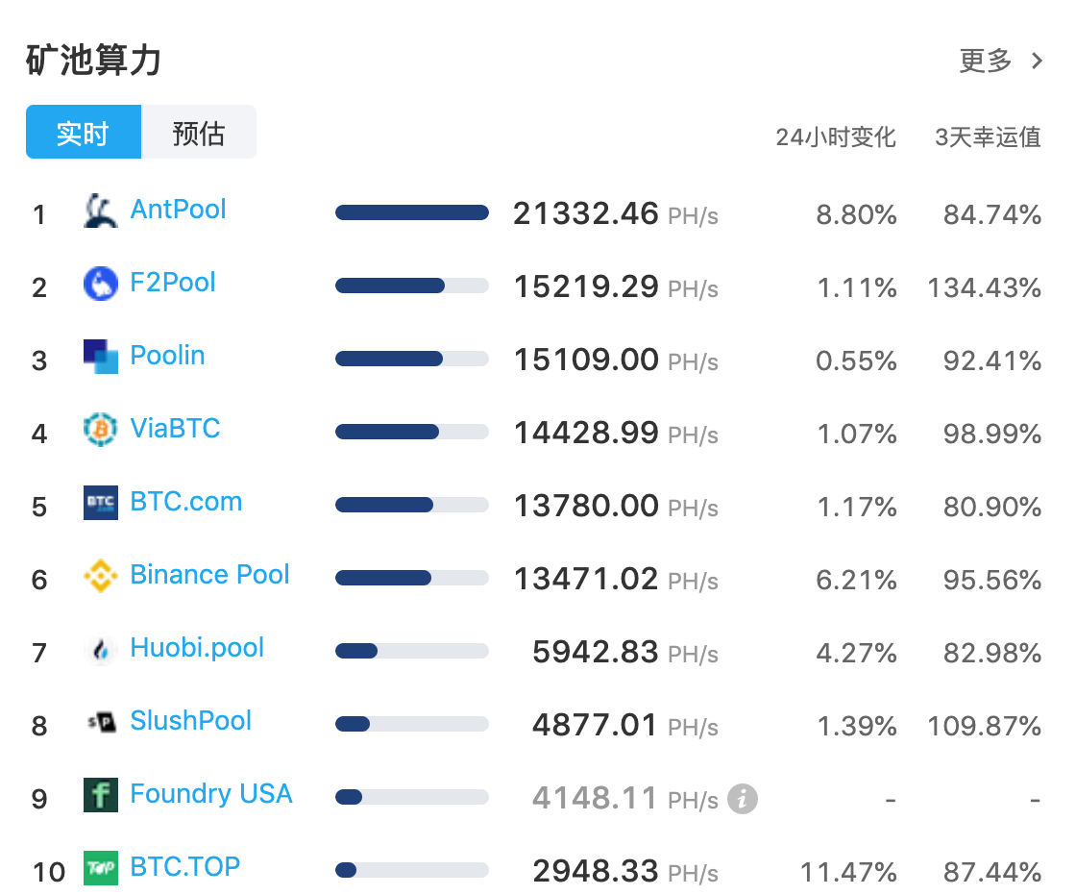The image size is (1076, 895).
Task: Click the Foundry USA logo icon
Action: click(x=100, y=795)
